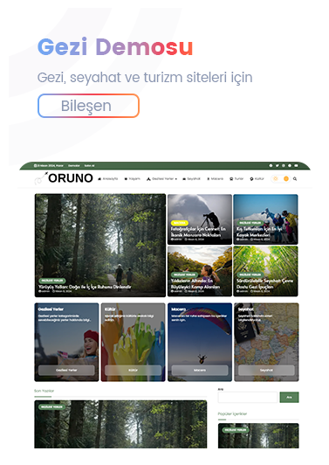Click into the Ara search input field
The image size is (329, 465).
[x=248, y=397]
